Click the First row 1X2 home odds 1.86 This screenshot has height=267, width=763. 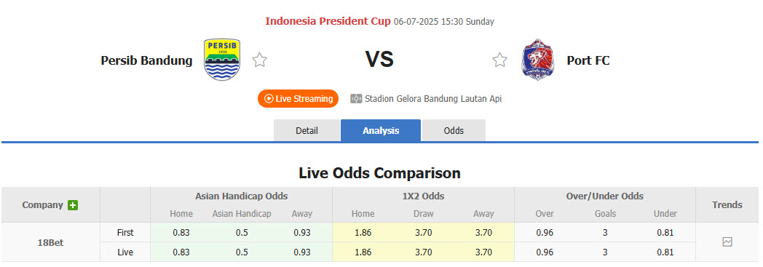[363, 233]
